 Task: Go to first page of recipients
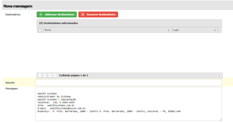tap(40, 75)
